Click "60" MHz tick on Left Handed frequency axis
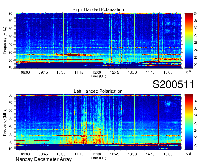The height and width of the screenshot is (163, 201). 10,110
